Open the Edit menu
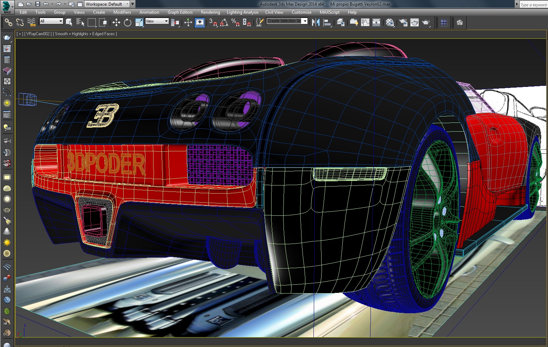Viewport: 548px width, 347px height. (23, 12)
